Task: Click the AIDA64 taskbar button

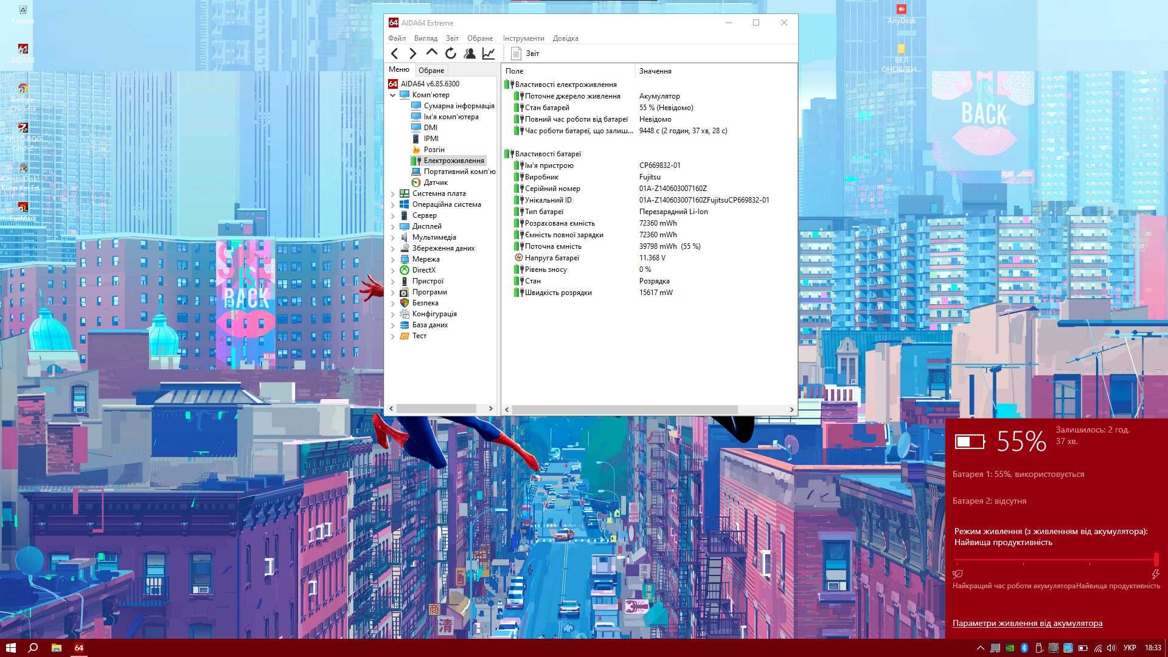Action: tap(79, 648)
